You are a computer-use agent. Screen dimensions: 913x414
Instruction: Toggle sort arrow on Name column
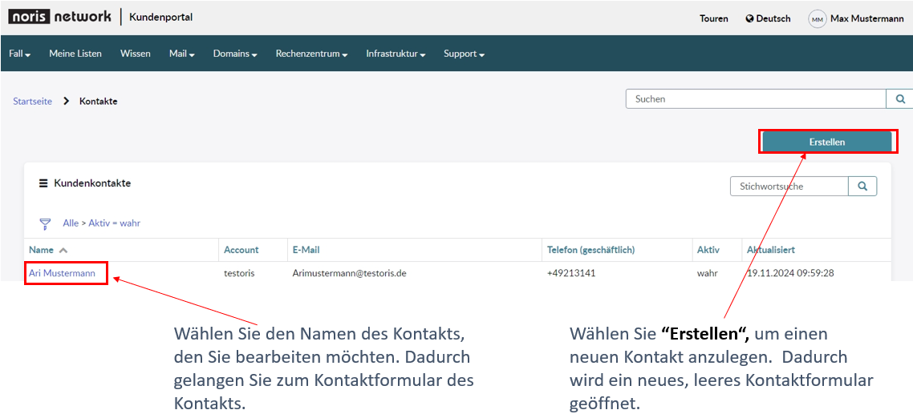coord(63,250)
